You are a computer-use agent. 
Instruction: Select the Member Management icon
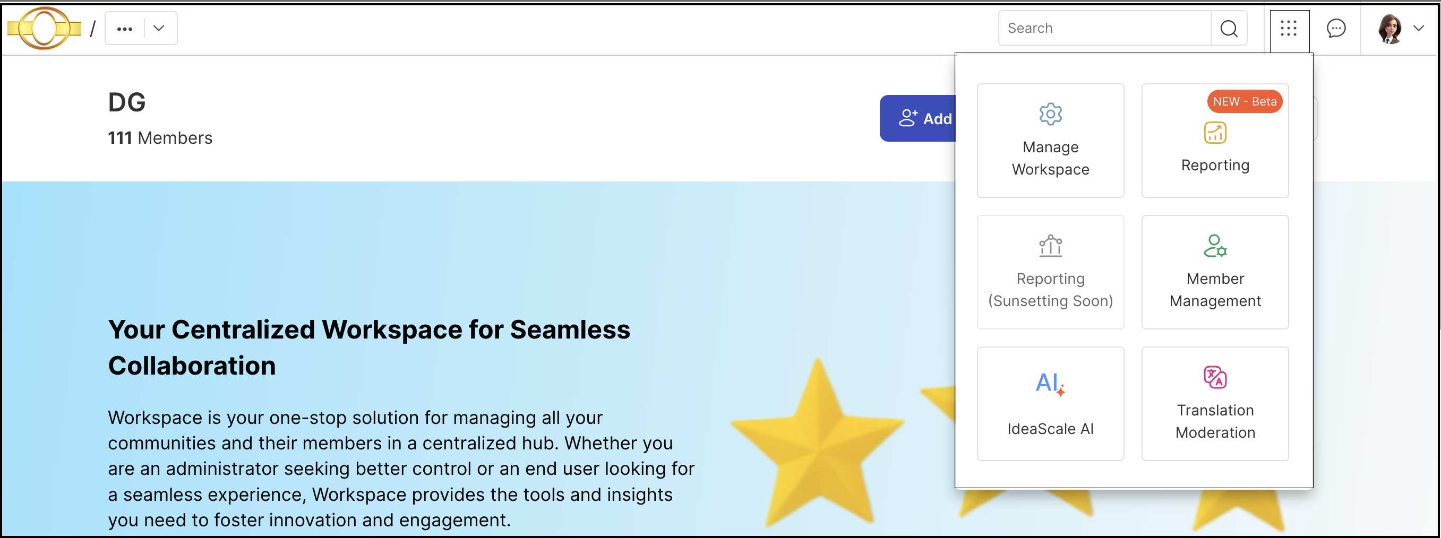pos(1214,246)
